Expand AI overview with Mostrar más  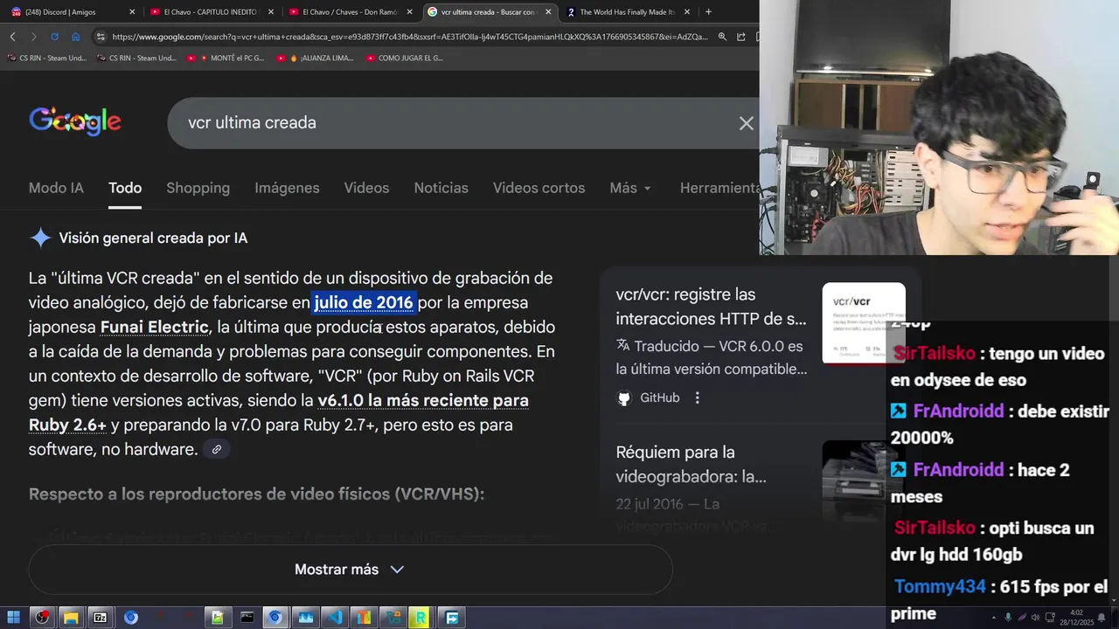(x=350, y=570)
